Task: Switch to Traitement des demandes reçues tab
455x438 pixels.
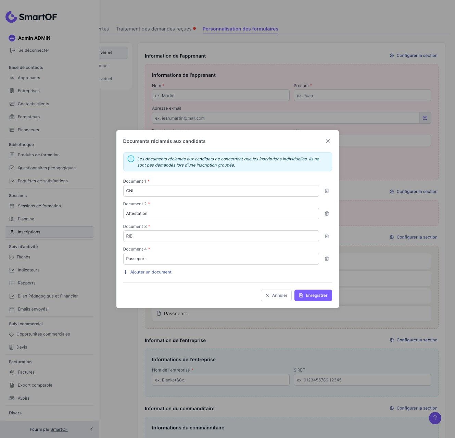Action: pos(154,29)
